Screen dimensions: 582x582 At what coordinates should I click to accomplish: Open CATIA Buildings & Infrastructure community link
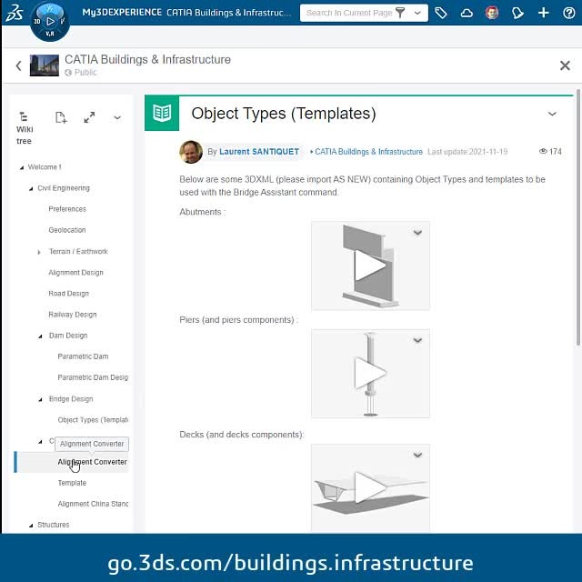coord(368,152)
